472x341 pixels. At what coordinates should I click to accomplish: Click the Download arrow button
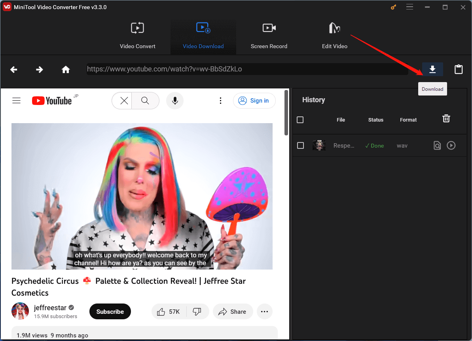(x=432, y=69)
